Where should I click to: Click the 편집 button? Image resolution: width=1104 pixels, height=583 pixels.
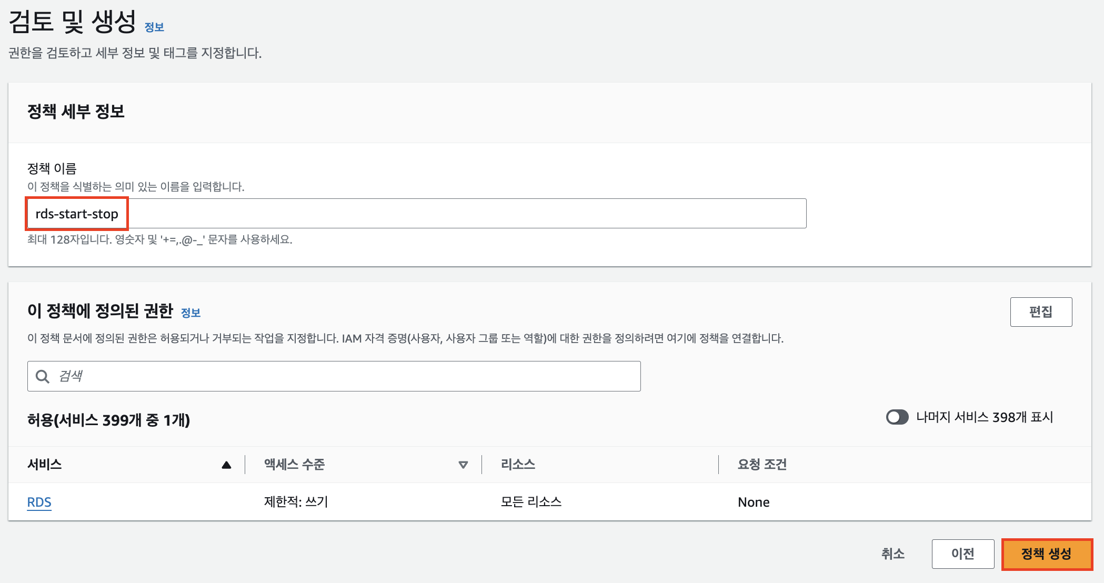(1040, 312)
